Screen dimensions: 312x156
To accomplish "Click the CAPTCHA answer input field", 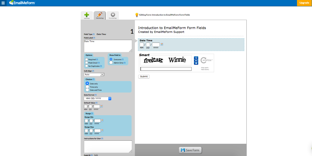I will point(166,69).
